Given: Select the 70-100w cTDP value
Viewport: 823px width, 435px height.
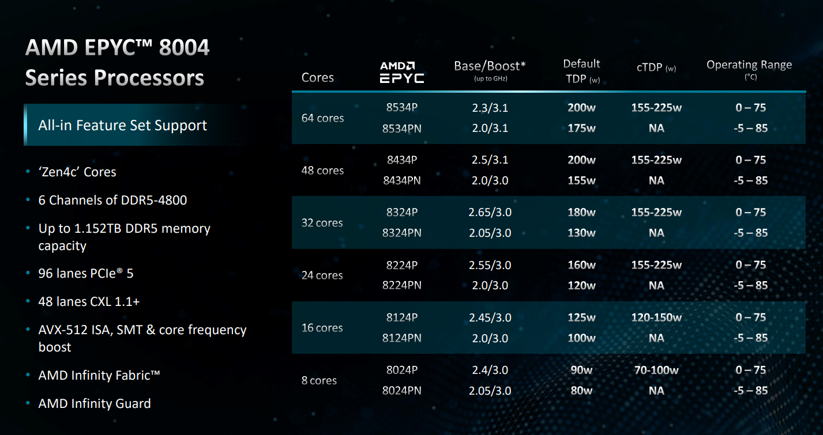Looking at the screenshot, I should [x=656, y=370].
